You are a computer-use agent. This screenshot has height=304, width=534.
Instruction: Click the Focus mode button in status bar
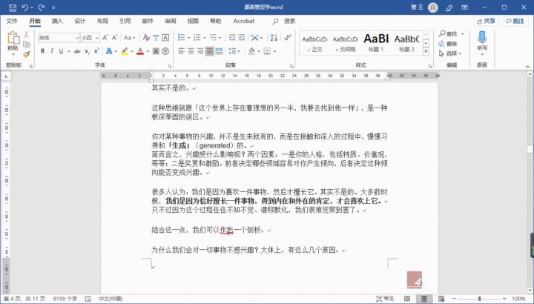[385, 299]
